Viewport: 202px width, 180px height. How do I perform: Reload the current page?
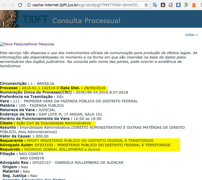click(x=20, y=5)
